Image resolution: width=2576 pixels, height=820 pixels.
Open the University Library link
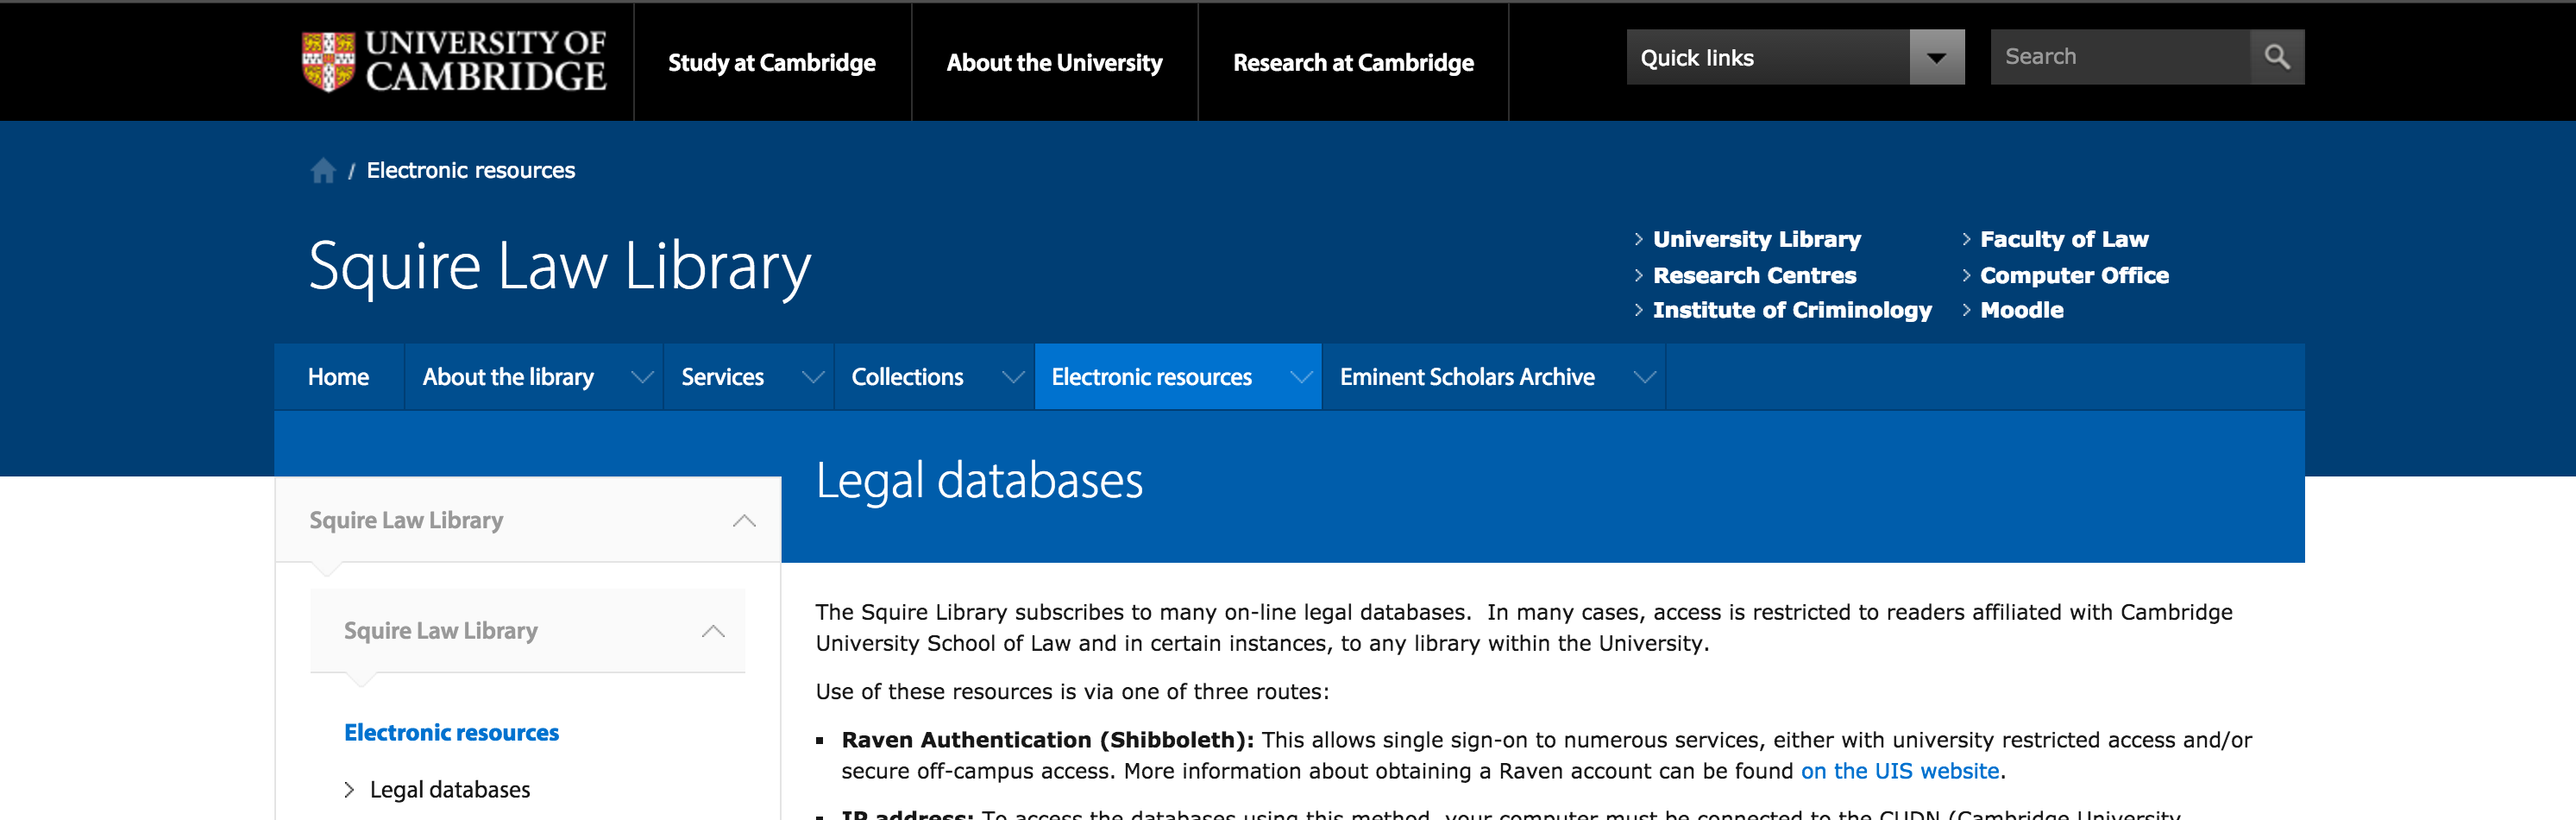[x=1756, y=240]
